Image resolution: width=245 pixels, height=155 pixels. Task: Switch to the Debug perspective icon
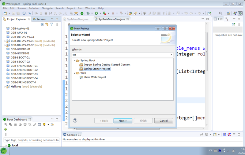click(x=240, y=13)
